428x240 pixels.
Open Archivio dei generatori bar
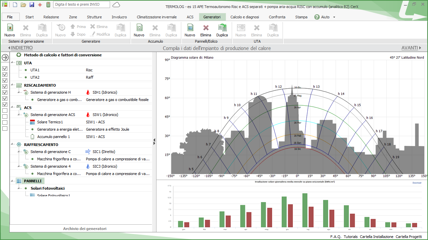pos(85,229)
